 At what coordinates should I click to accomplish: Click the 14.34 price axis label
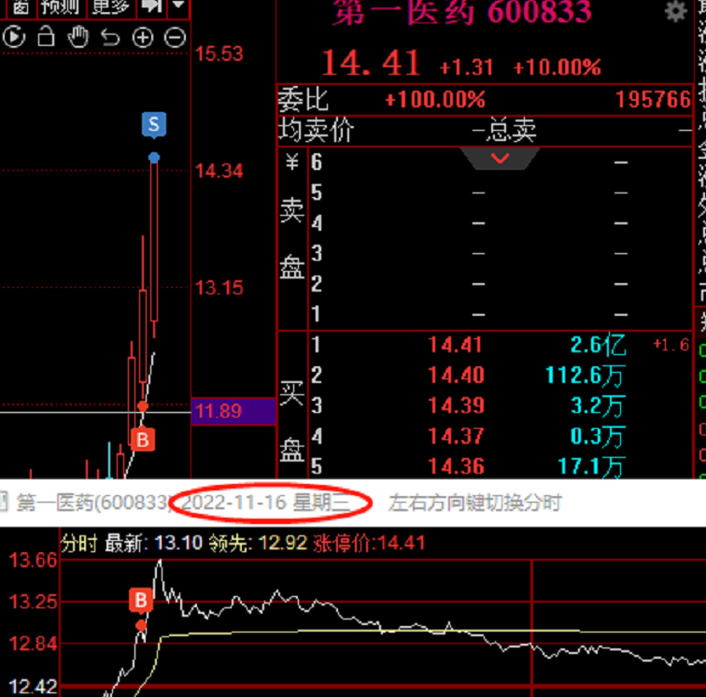click(219, 171)
